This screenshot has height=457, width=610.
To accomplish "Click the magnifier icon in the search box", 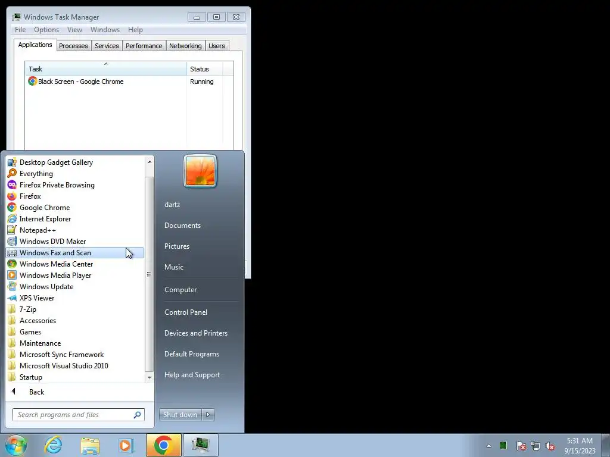I will click(x=138, y=415).
